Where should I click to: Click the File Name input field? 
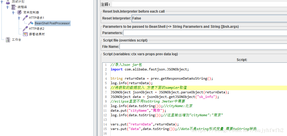tap(203, 46)
